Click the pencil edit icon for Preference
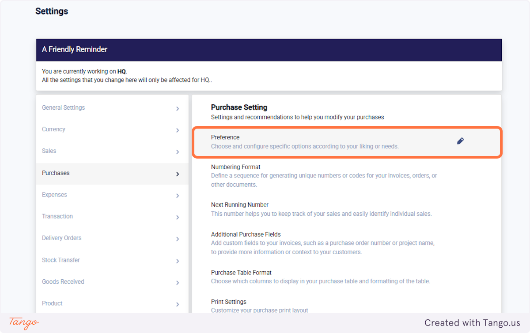 tap(460, 141)
